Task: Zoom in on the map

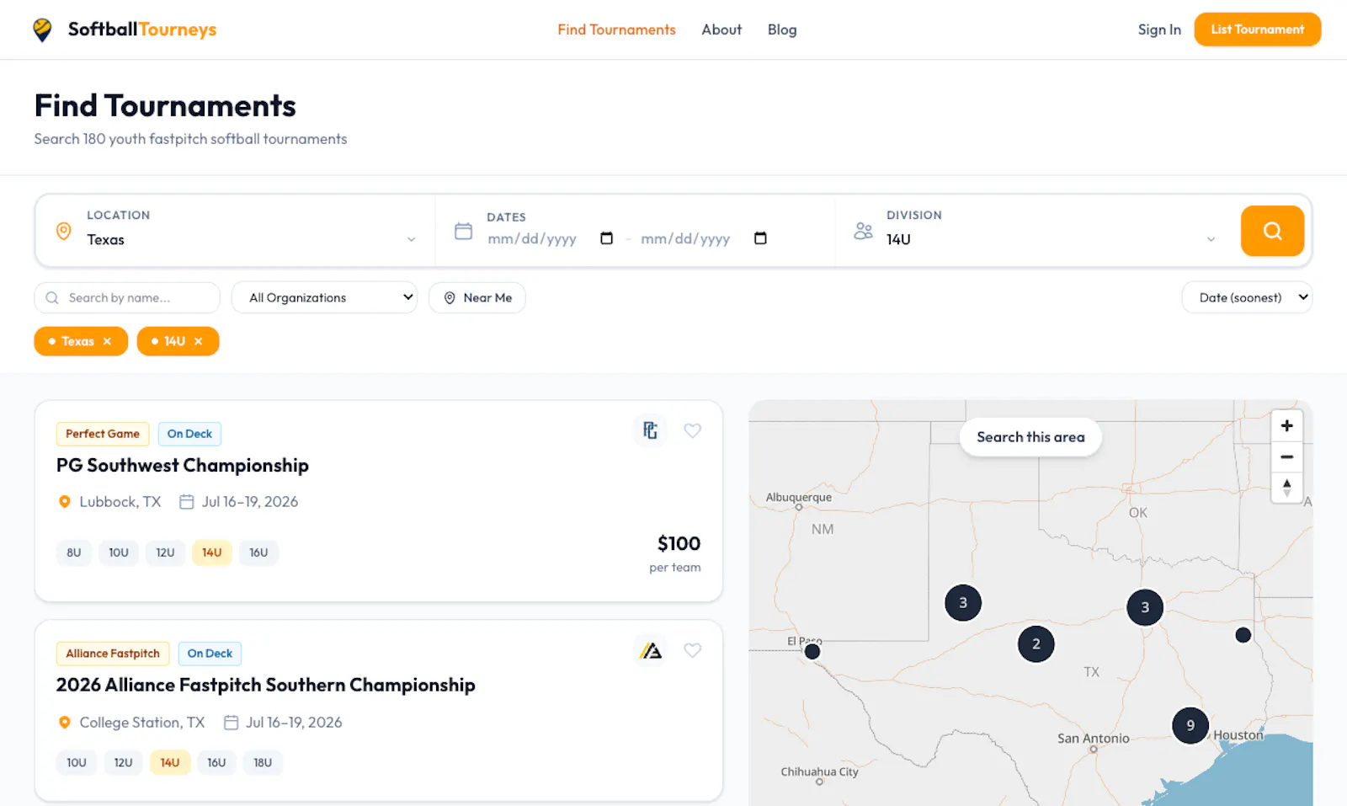Action: click(1286, 425)
